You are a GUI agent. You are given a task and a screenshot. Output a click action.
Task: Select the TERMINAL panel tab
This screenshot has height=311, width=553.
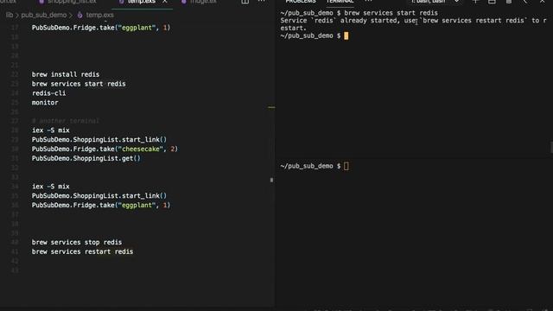[x=340, y=2]
